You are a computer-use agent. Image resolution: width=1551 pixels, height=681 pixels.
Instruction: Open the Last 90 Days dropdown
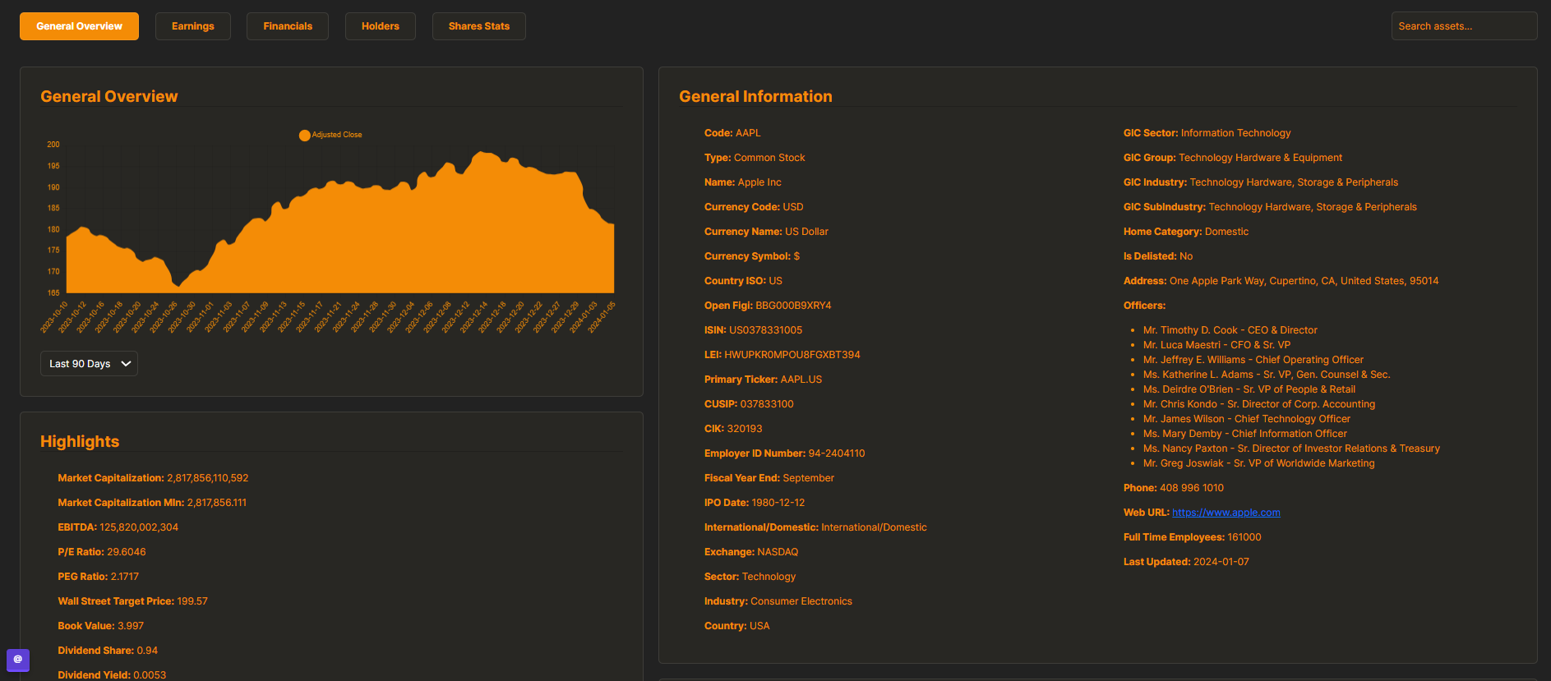click(x=89, y=364)
